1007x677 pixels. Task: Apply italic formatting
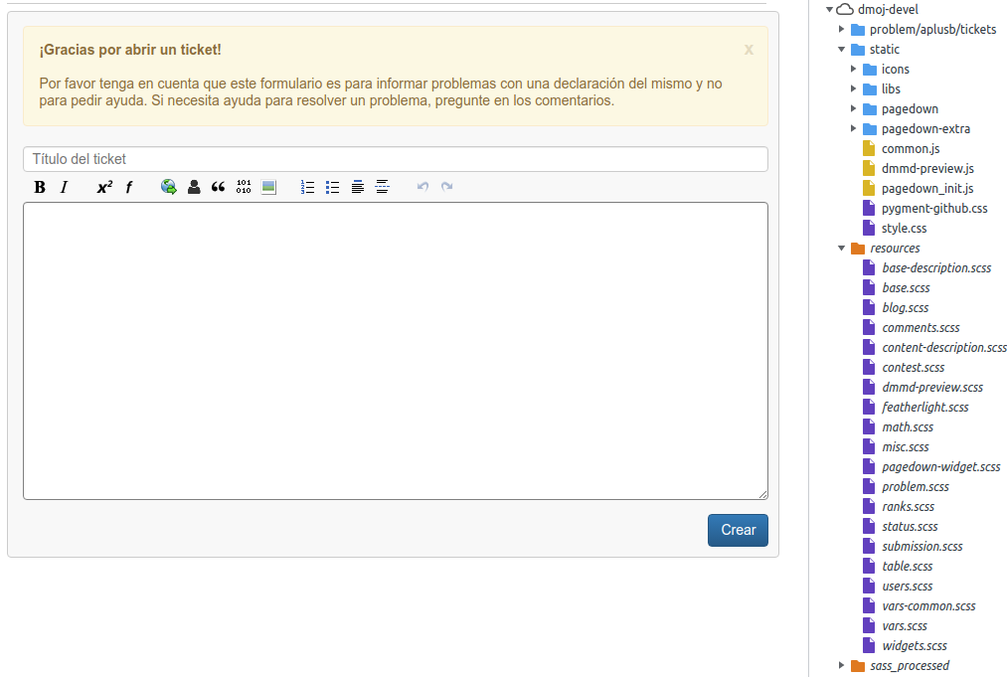(x=64, y=187)
